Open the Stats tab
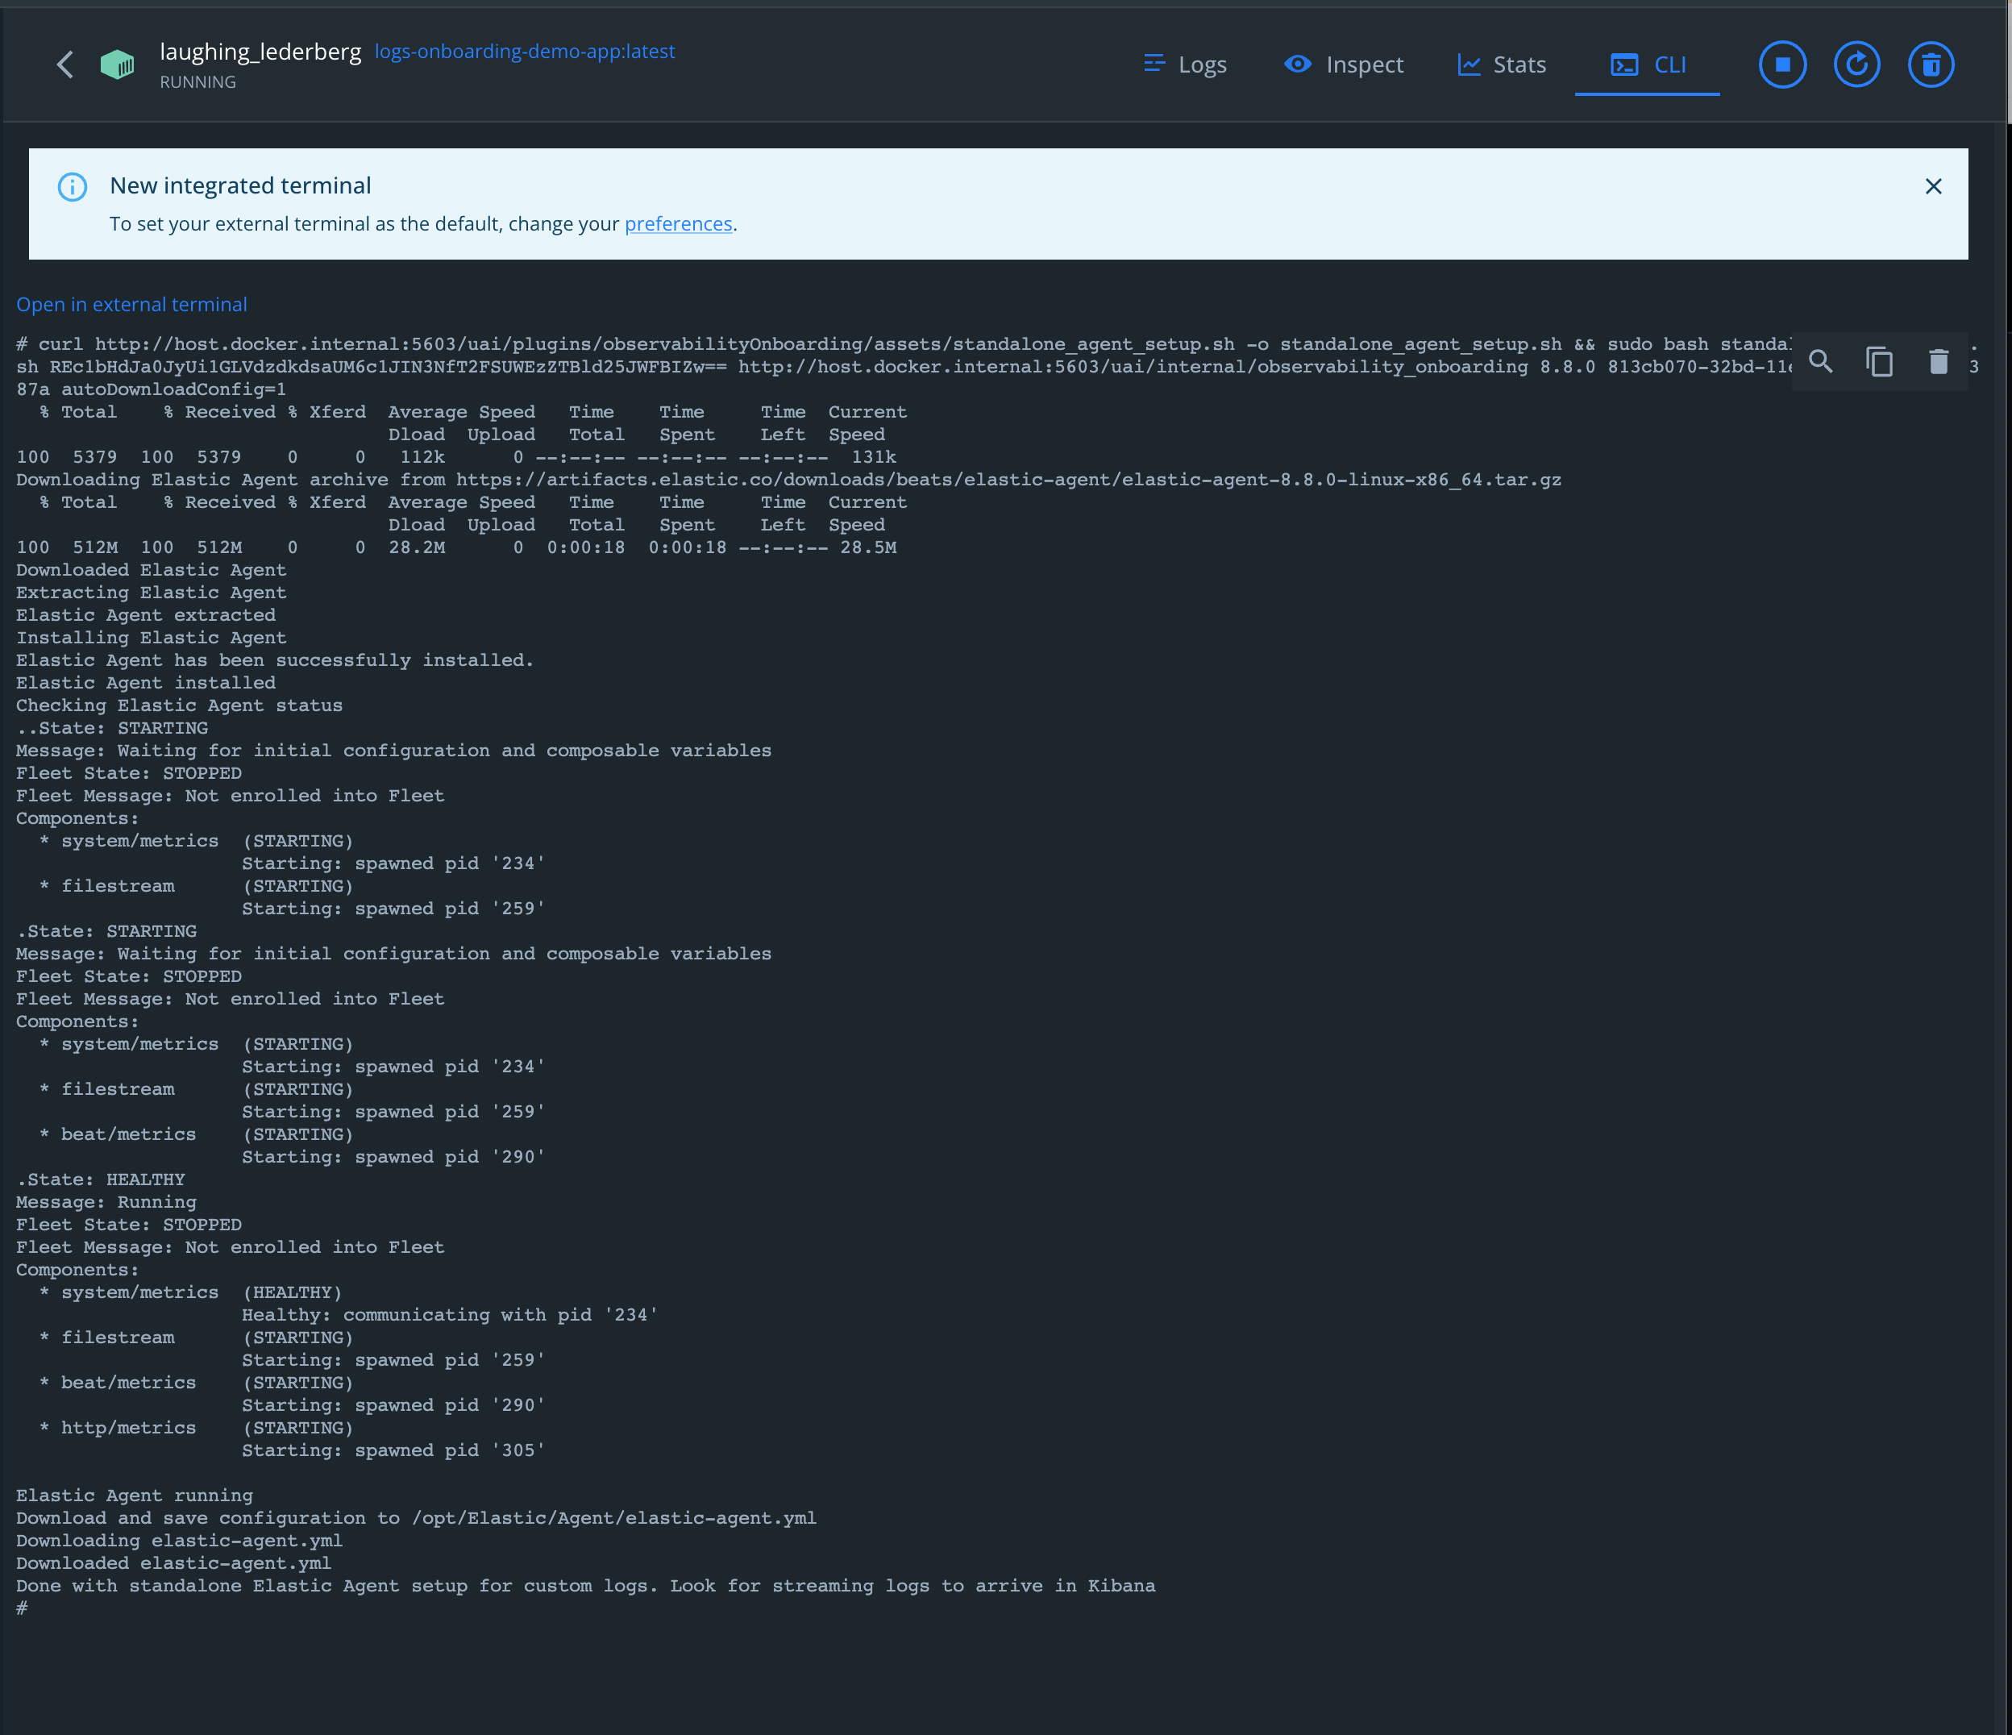This screenshot has width=2012, height=1735. (x=1500, y=64)
